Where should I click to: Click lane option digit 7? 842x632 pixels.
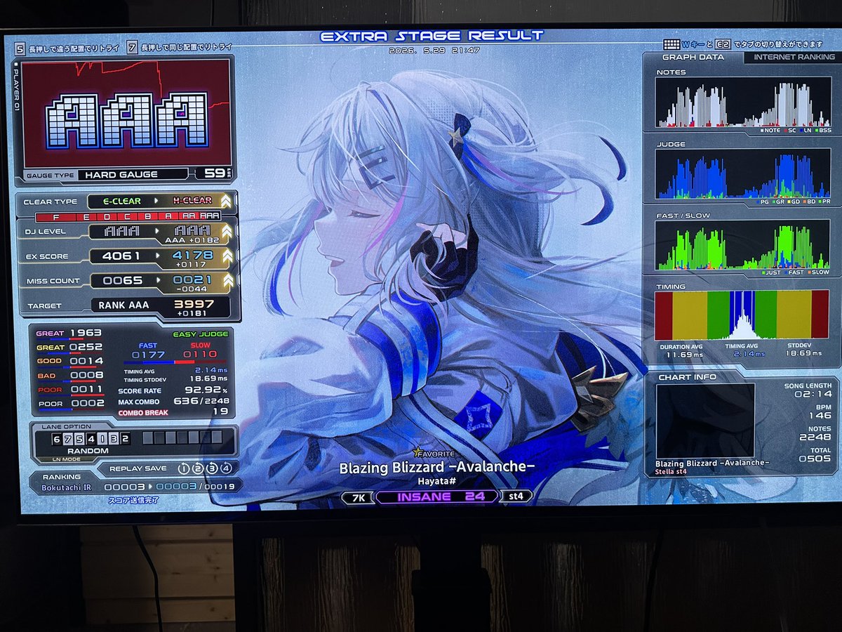pos(69,439)
